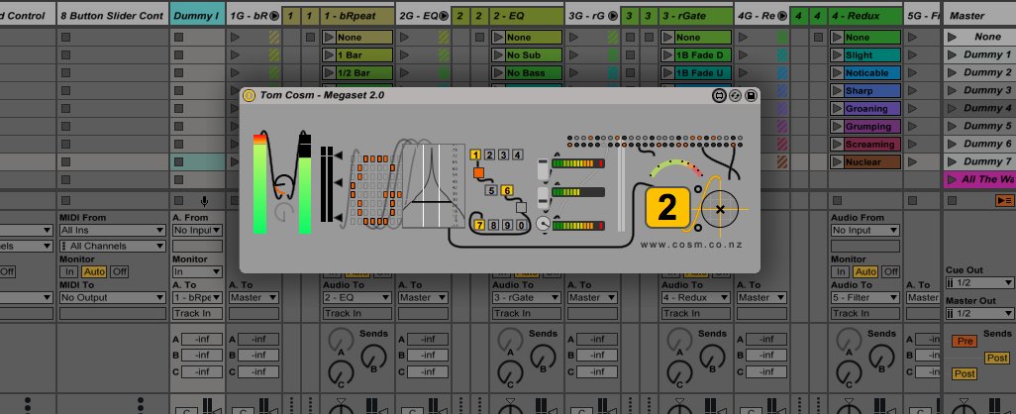This screenshot has height=414, width=1016.
Task: Adjust Send B knob on 4 - Redux track
Action: click(x=880, y=357)
